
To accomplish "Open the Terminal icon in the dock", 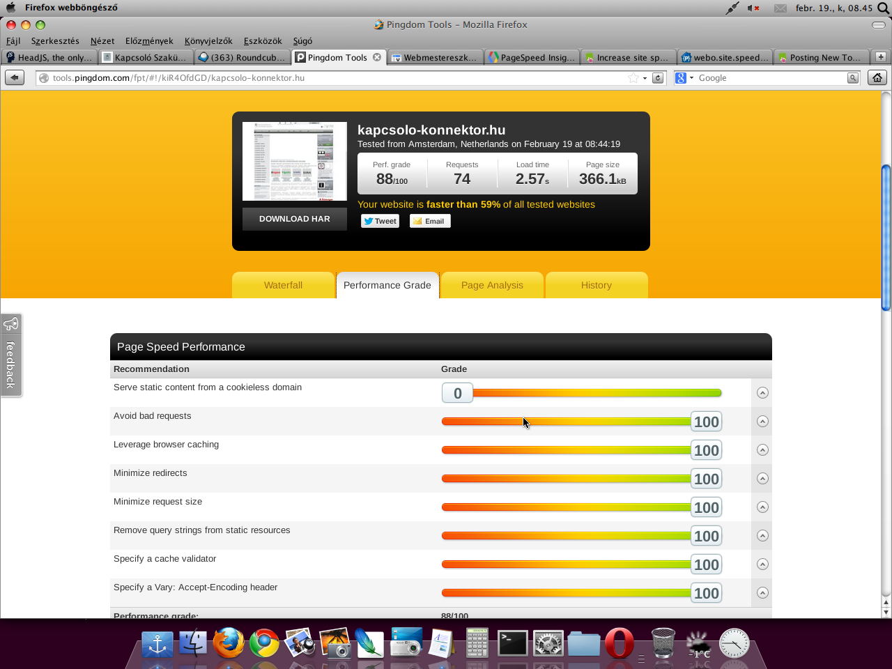I will point(512,643).
